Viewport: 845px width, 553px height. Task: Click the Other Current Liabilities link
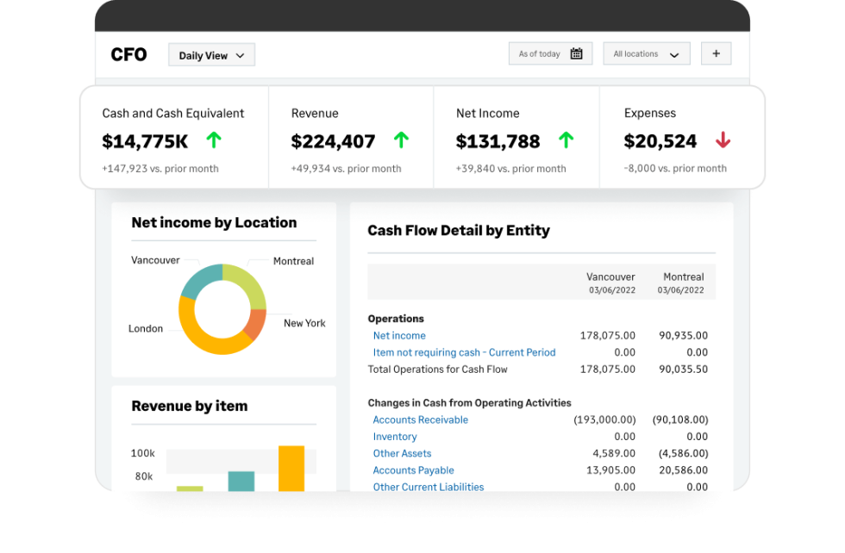(x=429, y=487)
